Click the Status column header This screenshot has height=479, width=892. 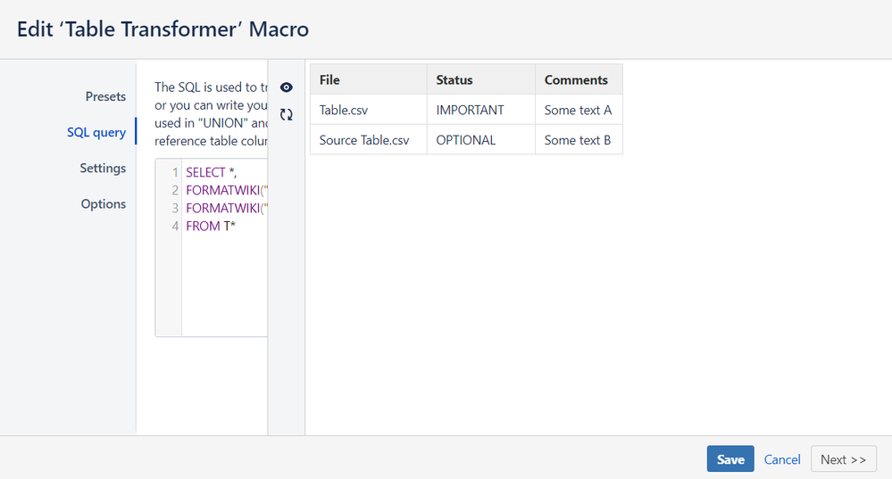pos(454,79)
